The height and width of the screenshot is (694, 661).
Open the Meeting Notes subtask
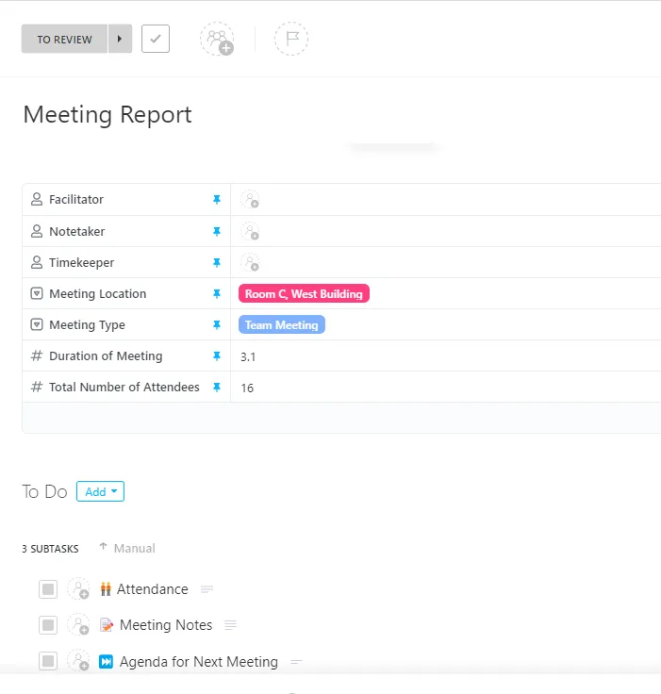point(166,625)
